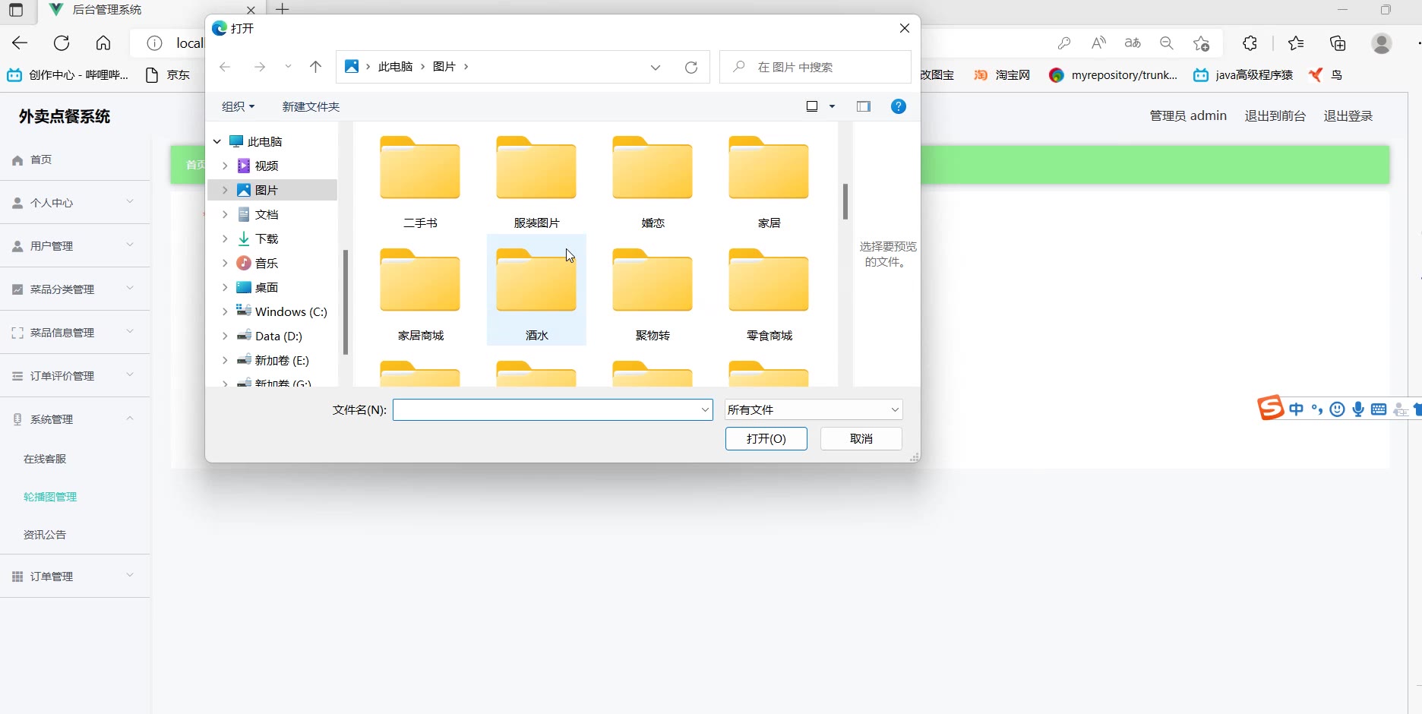Select 图片 in the navigation tree
Image resolution: width=1422 pixels, height=714 pixels.
point(272,190)
